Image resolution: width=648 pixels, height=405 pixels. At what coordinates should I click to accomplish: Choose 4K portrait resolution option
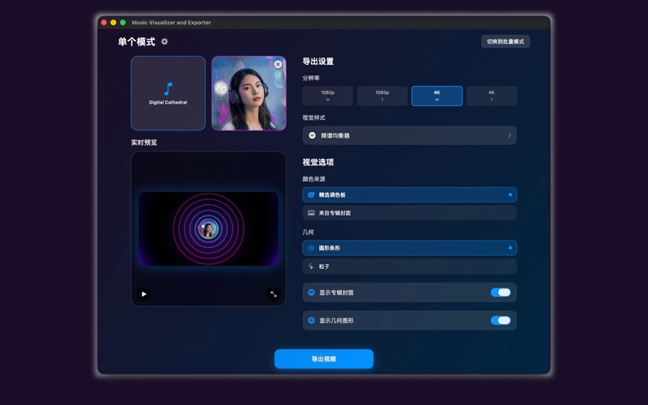[x=492, y=96]
